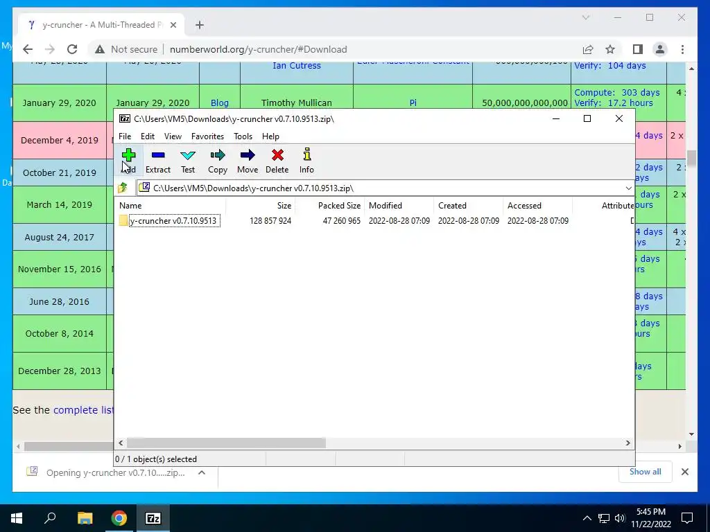Sort by the Size column header
Screen dimensions: 710x532
261,205
